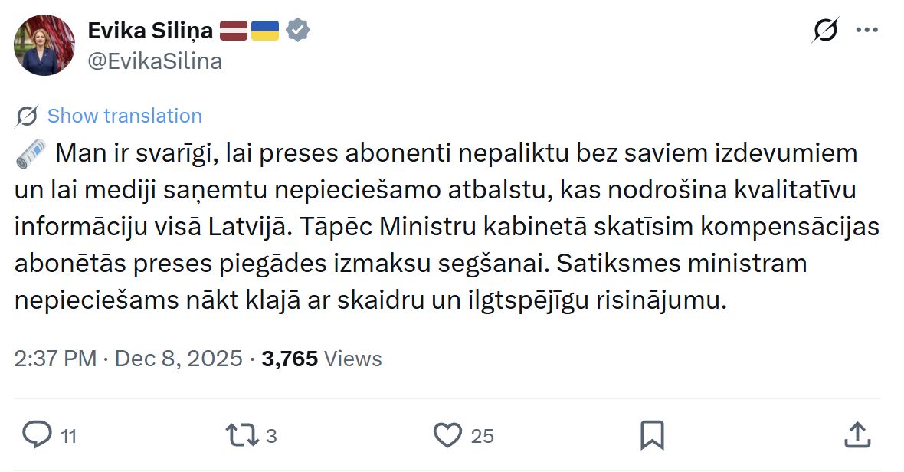Viewport: 904px width, 472px height.
Task: Click the reply count 11
Action: coord(68,437)
